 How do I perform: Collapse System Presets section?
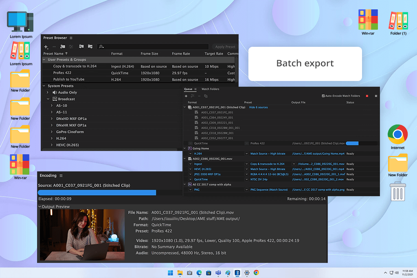pos(44,86)
